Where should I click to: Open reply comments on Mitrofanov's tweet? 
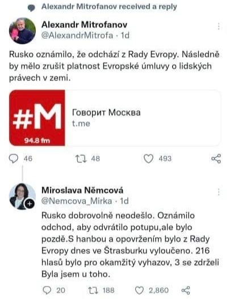(x=14, y=159)
